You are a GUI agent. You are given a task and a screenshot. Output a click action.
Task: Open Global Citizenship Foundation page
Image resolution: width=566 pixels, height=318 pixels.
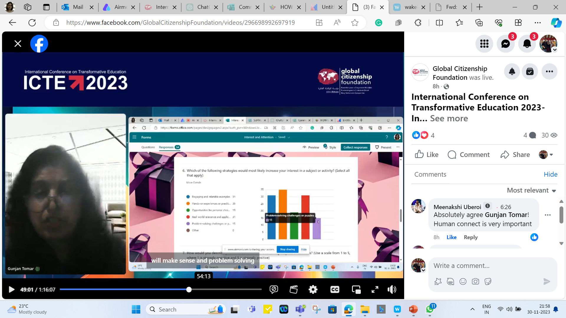point(460,73)
